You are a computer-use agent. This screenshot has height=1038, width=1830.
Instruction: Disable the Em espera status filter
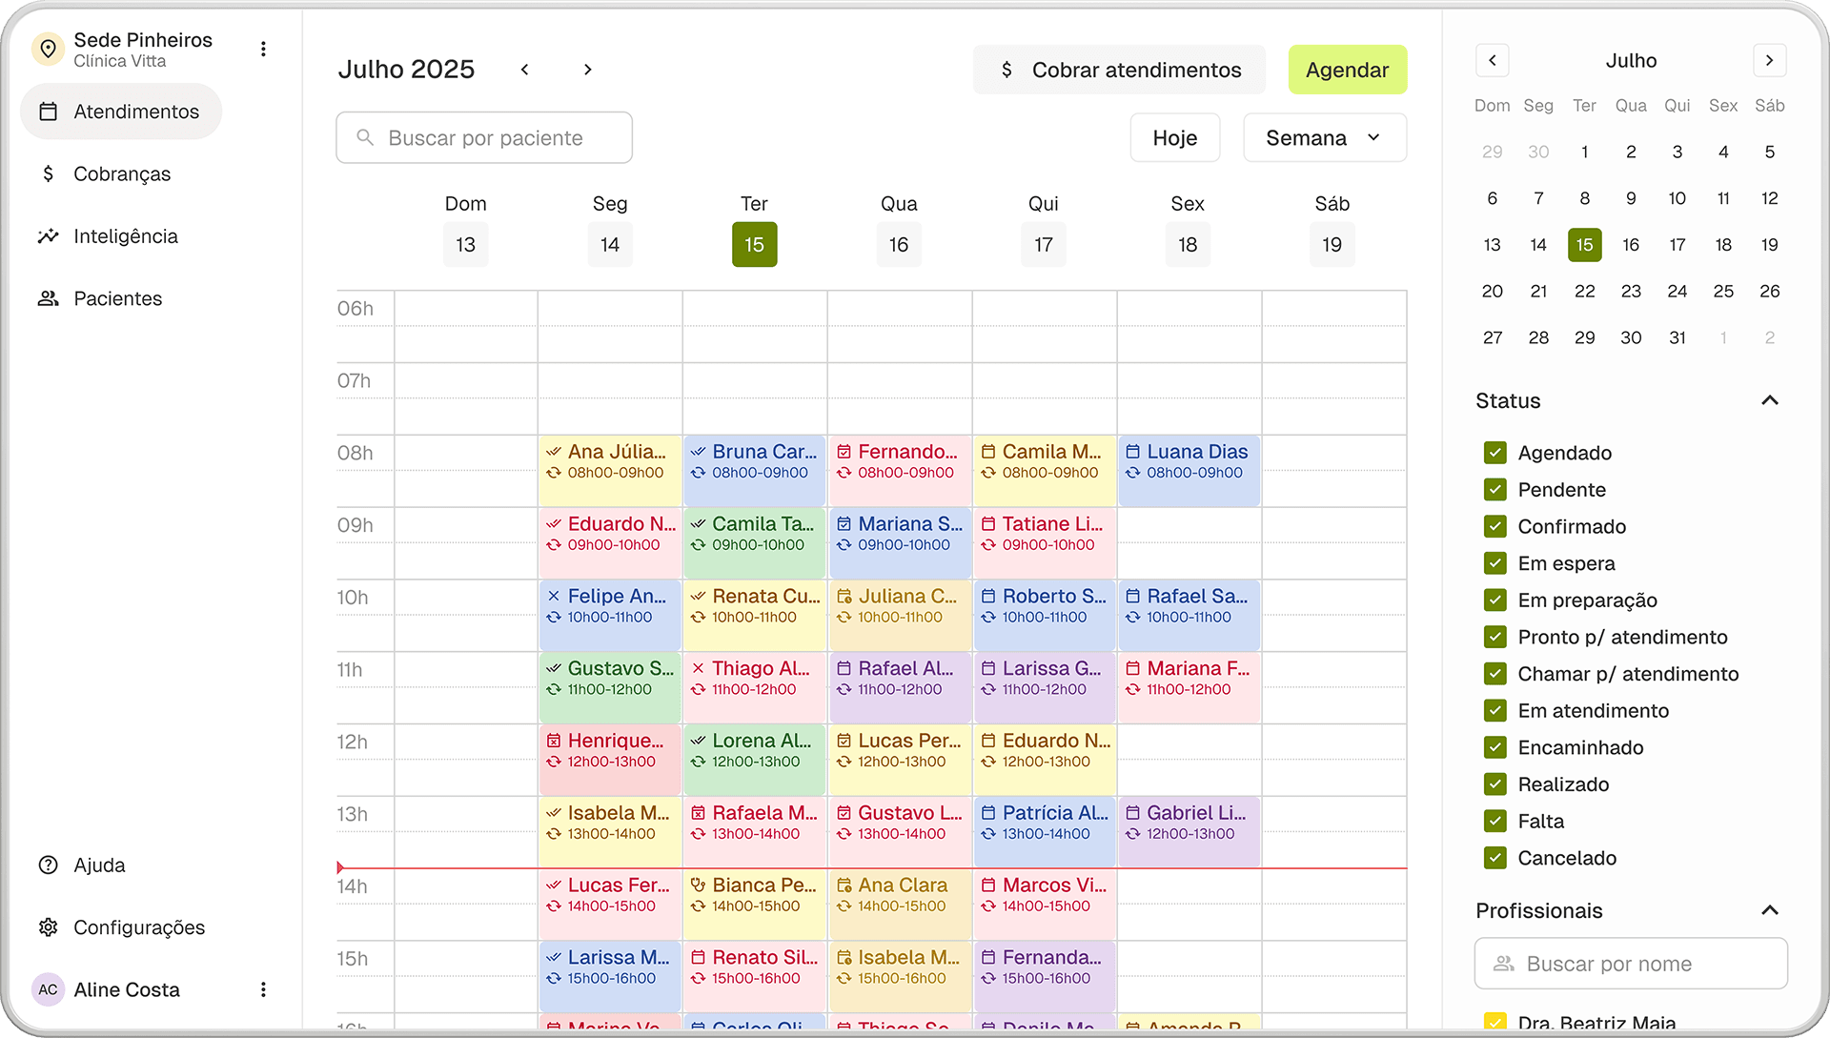tap(1494, 563)
